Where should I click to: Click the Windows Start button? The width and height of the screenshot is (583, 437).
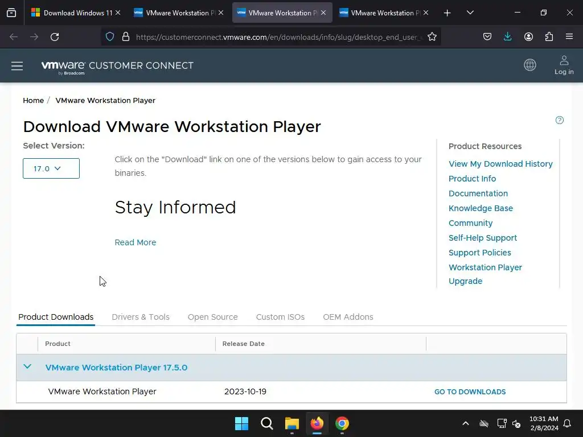point(241,423)
